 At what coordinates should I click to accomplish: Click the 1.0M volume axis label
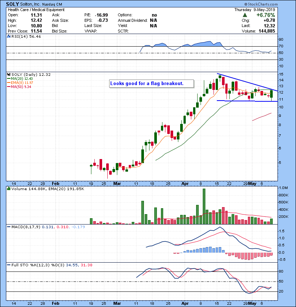(x=283, y=188)
